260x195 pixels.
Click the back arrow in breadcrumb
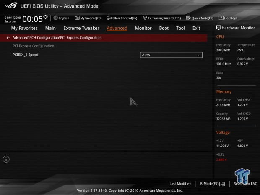click(8, 38)
